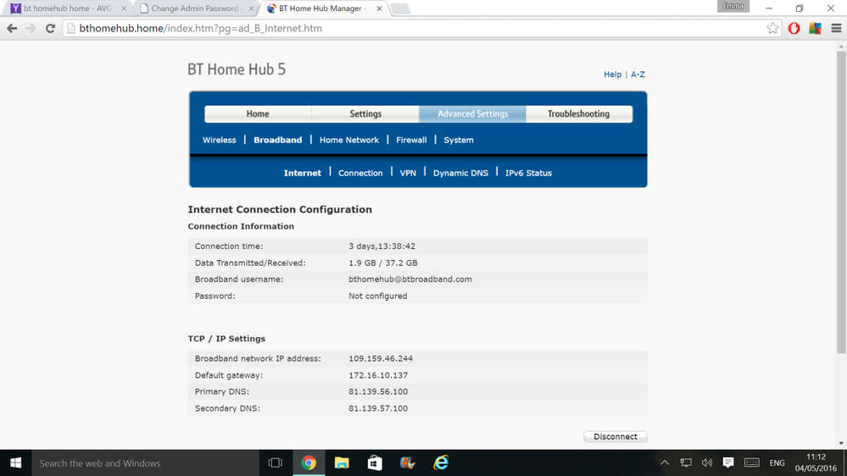Reload the BT Home Hub page

50,28
